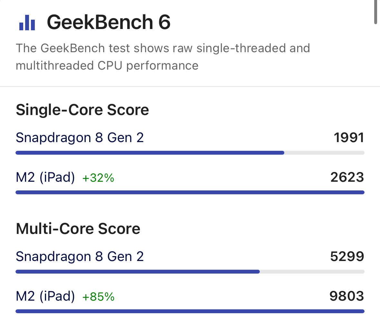Click the GeekBench test description text
Screen dimensions: 380x319
(163, 57)
